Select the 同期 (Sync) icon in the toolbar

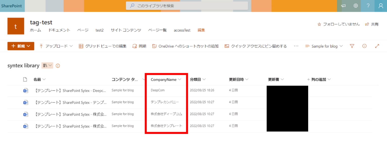[134, 46]
